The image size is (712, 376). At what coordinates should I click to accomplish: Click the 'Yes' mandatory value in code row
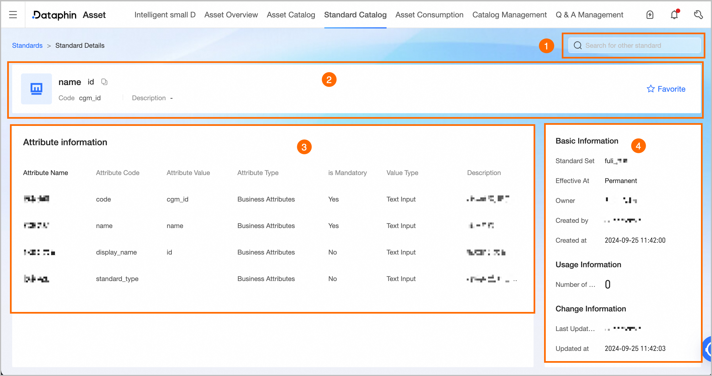333,199
